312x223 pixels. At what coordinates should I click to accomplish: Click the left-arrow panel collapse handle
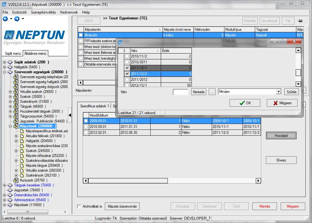coord(70,115)
